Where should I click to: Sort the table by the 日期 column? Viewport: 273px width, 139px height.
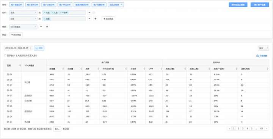click(x=20, y=66)
